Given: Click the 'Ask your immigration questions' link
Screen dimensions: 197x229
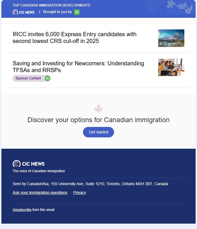Looking at the screenshot, I should (x=40, y=193).
